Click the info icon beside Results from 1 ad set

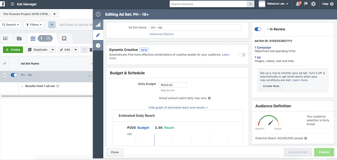point(58,86)
